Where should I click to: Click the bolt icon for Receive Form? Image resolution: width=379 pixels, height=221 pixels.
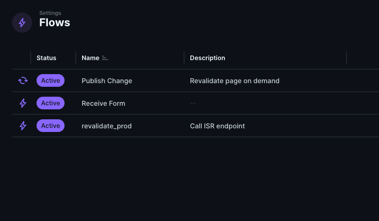tap(23, 103)
